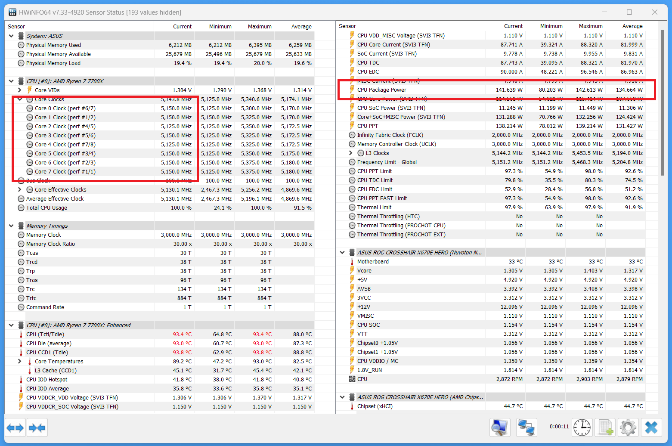Select the Command Rate row

tap(160, 307)
